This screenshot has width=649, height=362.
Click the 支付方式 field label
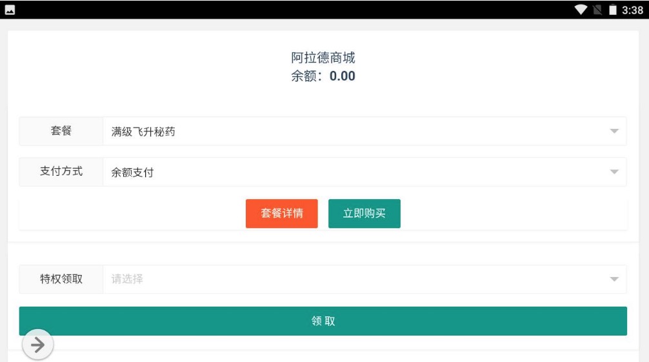pos(61,171)
